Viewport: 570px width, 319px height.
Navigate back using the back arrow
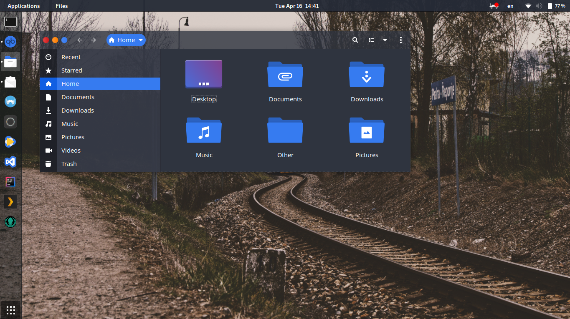coord(80,40)
